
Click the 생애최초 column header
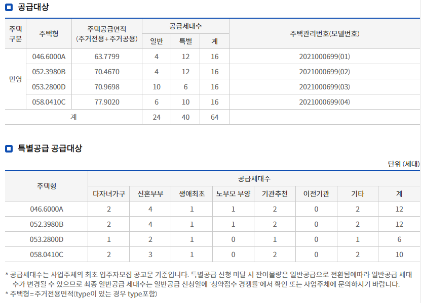(x=192, y=194)
